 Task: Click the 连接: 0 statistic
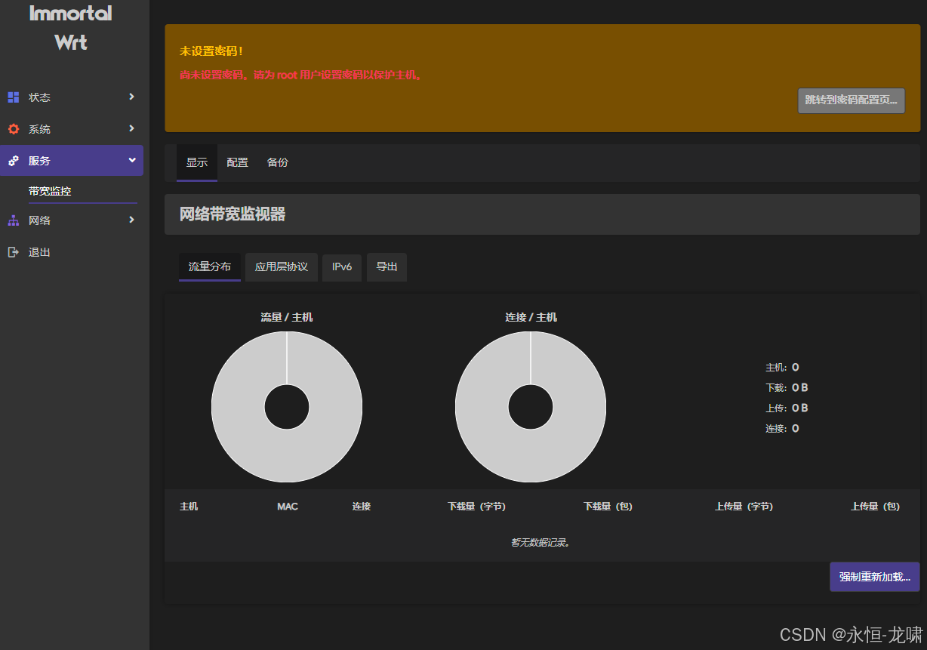[782, 429]
